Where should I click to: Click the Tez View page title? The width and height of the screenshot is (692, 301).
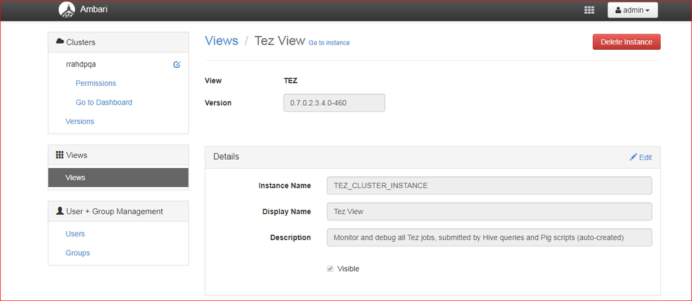tap(279, 41)
